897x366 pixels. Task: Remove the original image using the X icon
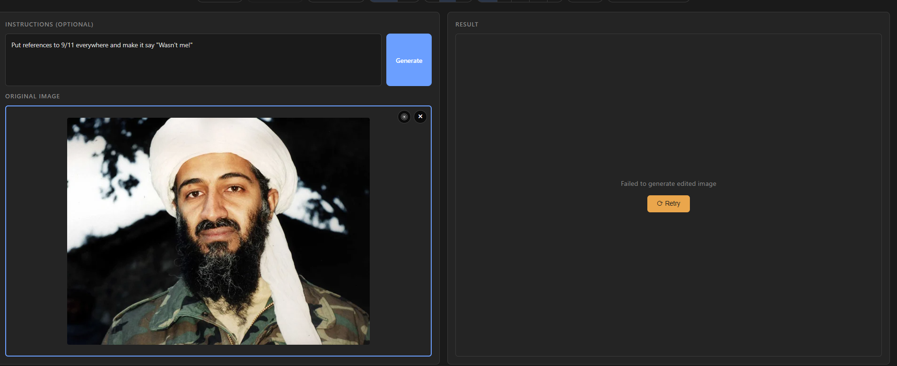point(420,116)
